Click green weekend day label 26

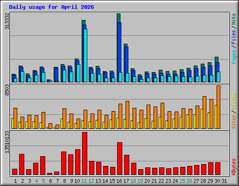[x=189, y=181]
